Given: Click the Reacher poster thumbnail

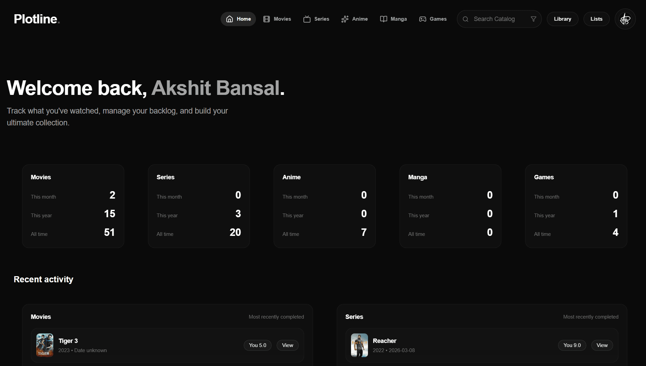Looking at the screenshot, I should tap(359, 345).
